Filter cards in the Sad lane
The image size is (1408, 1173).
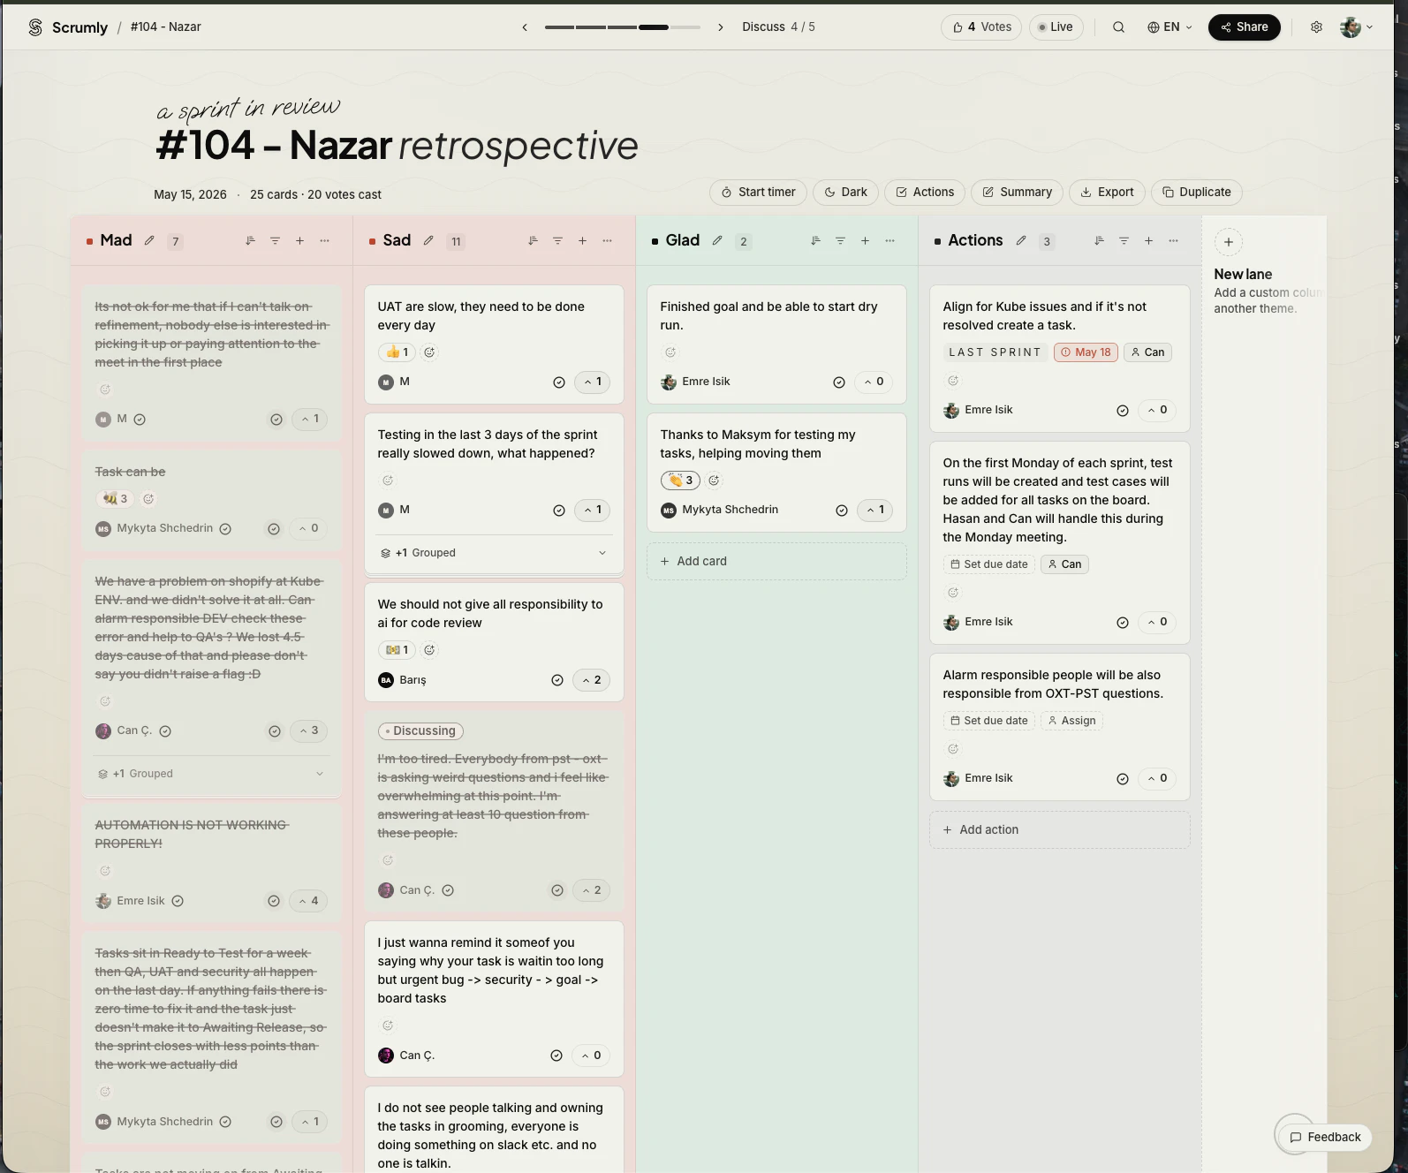coord(557,240)
